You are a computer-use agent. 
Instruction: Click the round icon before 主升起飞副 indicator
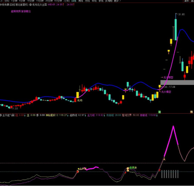1,115
